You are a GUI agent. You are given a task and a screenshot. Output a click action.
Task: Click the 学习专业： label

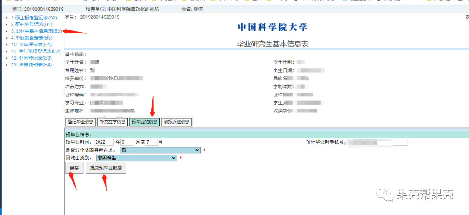[x=76, y=103]
